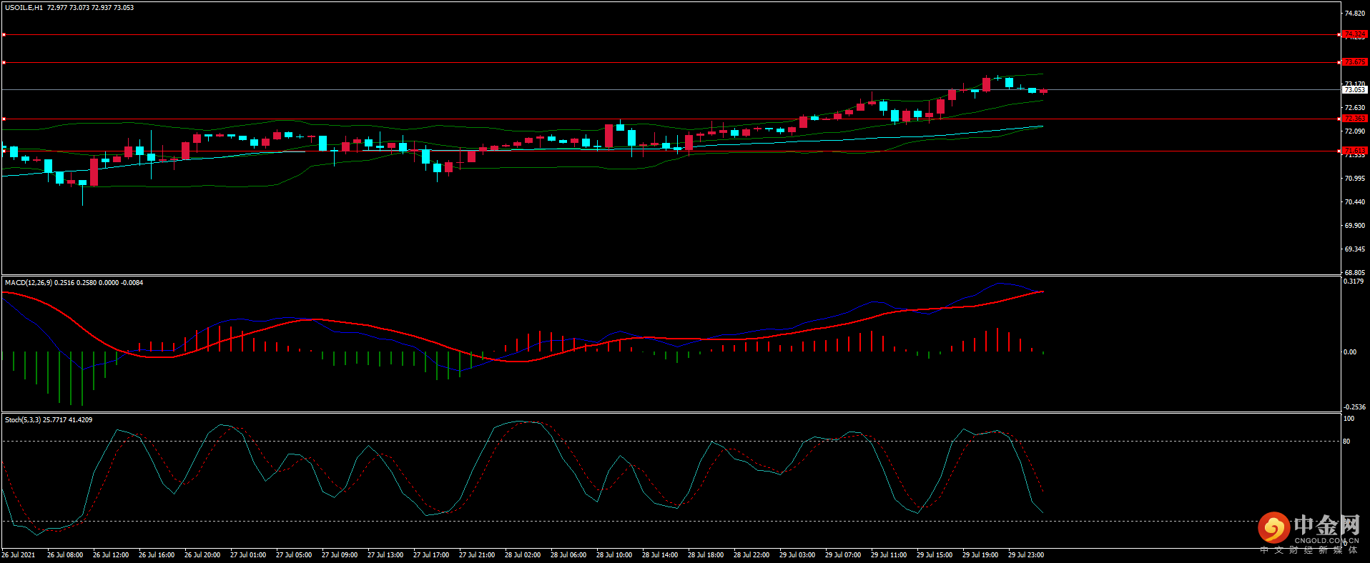Image resolution: width=1370 pixels, height=563 pixels.
Task: Click the 28 Jul 14:00 time label
Action: tap(659, 555)
